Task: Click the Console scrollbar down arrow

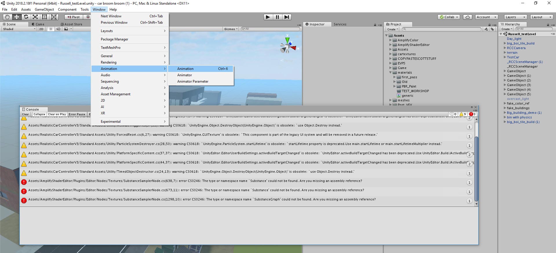Action: tap(476, 204)
